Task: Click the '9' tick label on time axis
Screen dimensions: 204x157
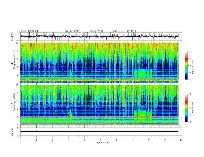Action: point(165,140)
